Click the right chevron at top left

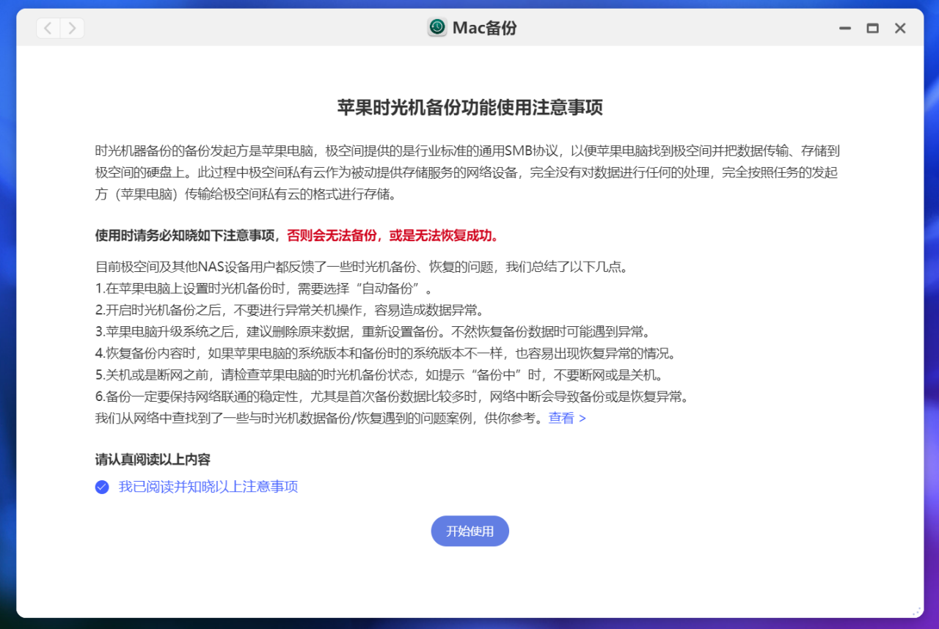pos(71,28)
